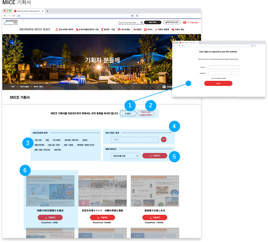Select the 호텔 category tag
268x242 pixels.
pyautogui.click(x=47, y=140)
